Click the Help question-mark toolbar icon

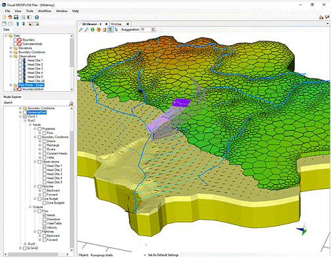(37, 17)
